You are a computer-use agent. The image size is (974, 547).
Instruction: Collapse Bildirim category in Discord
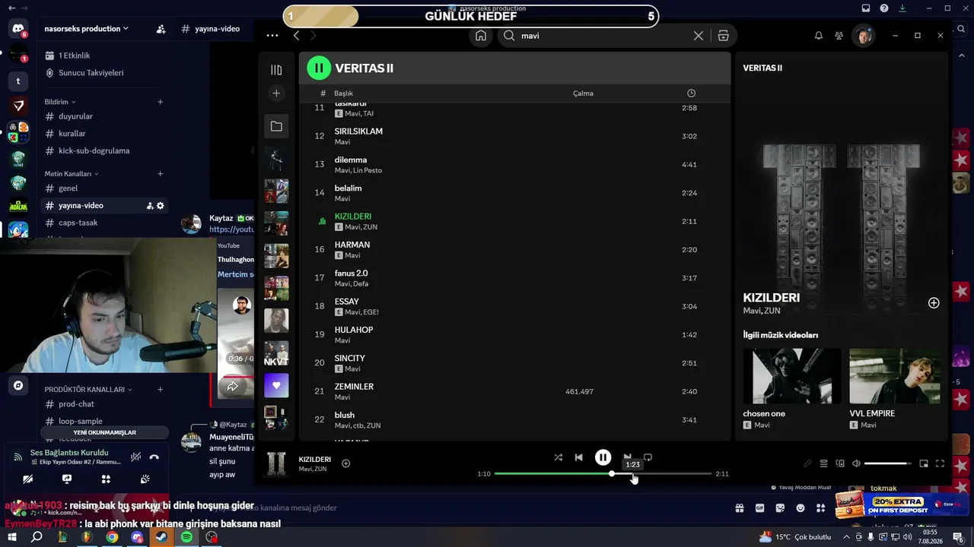(x=59, y=102)
